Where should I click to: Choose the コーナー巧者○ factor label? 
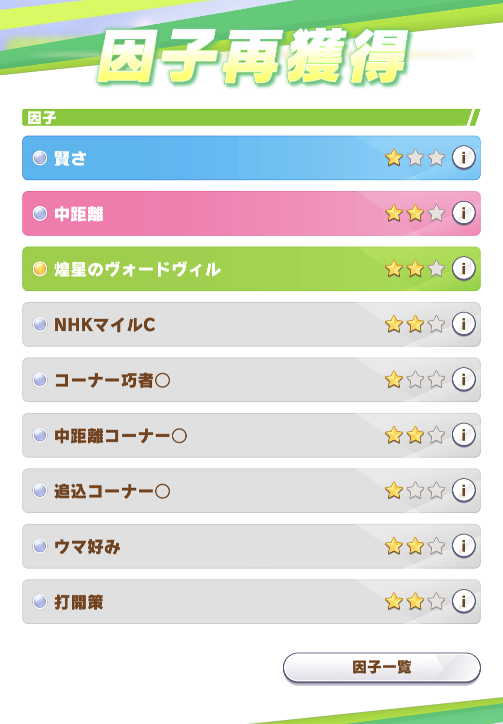pos(112,380)
